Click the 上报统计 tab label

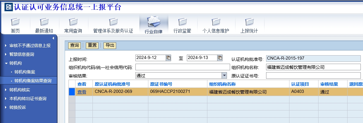[249, 31]
